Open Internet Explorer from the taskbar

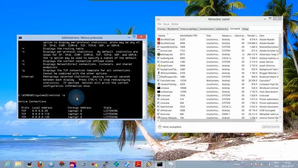click(7, 164)
